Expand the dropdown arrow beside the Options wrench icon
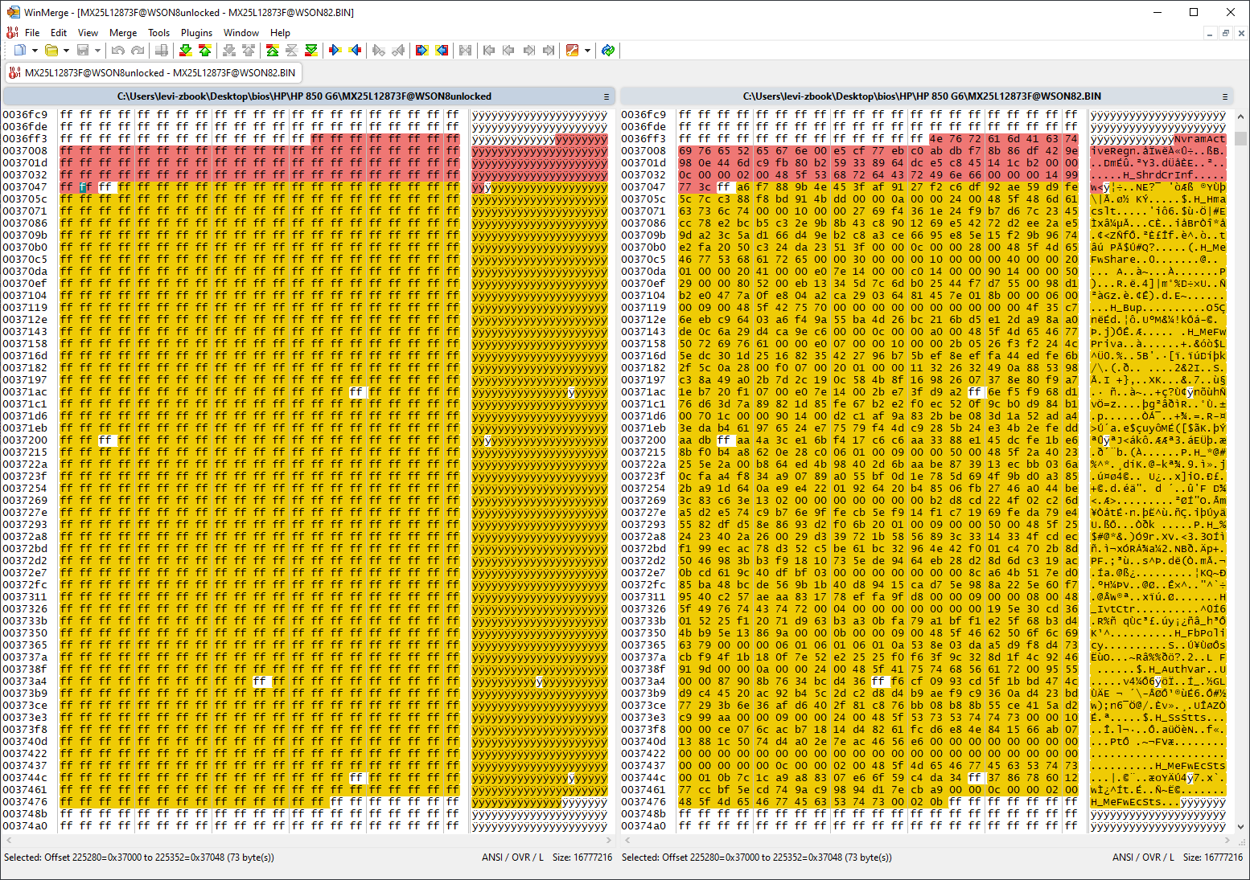Screen dimensions: 1250x880 tap(587, 51)
